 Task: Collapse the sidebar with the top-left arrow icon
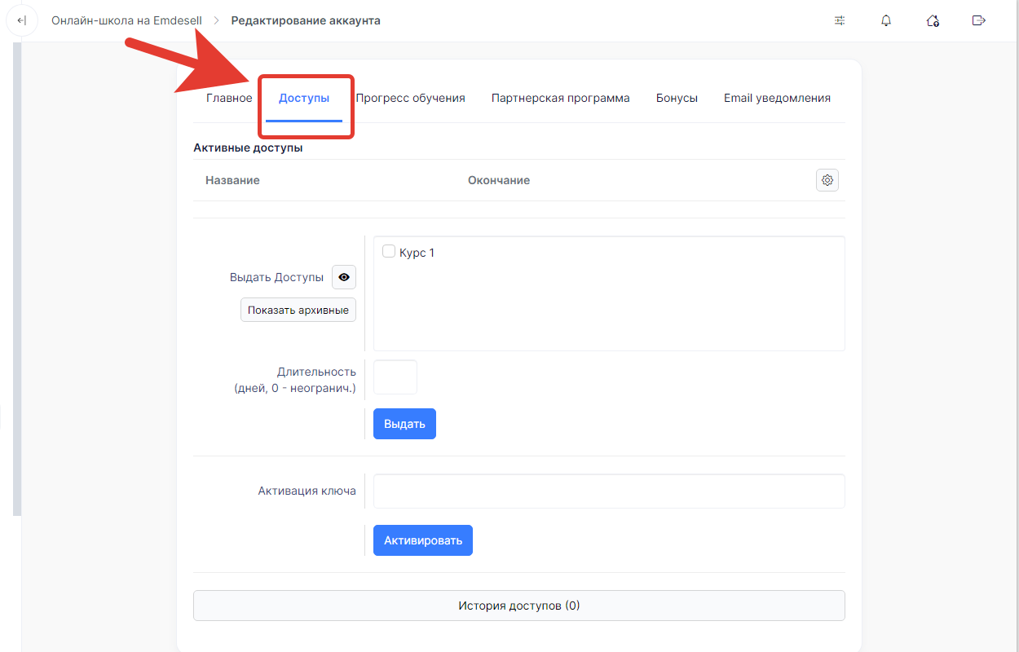coord(22,20)
